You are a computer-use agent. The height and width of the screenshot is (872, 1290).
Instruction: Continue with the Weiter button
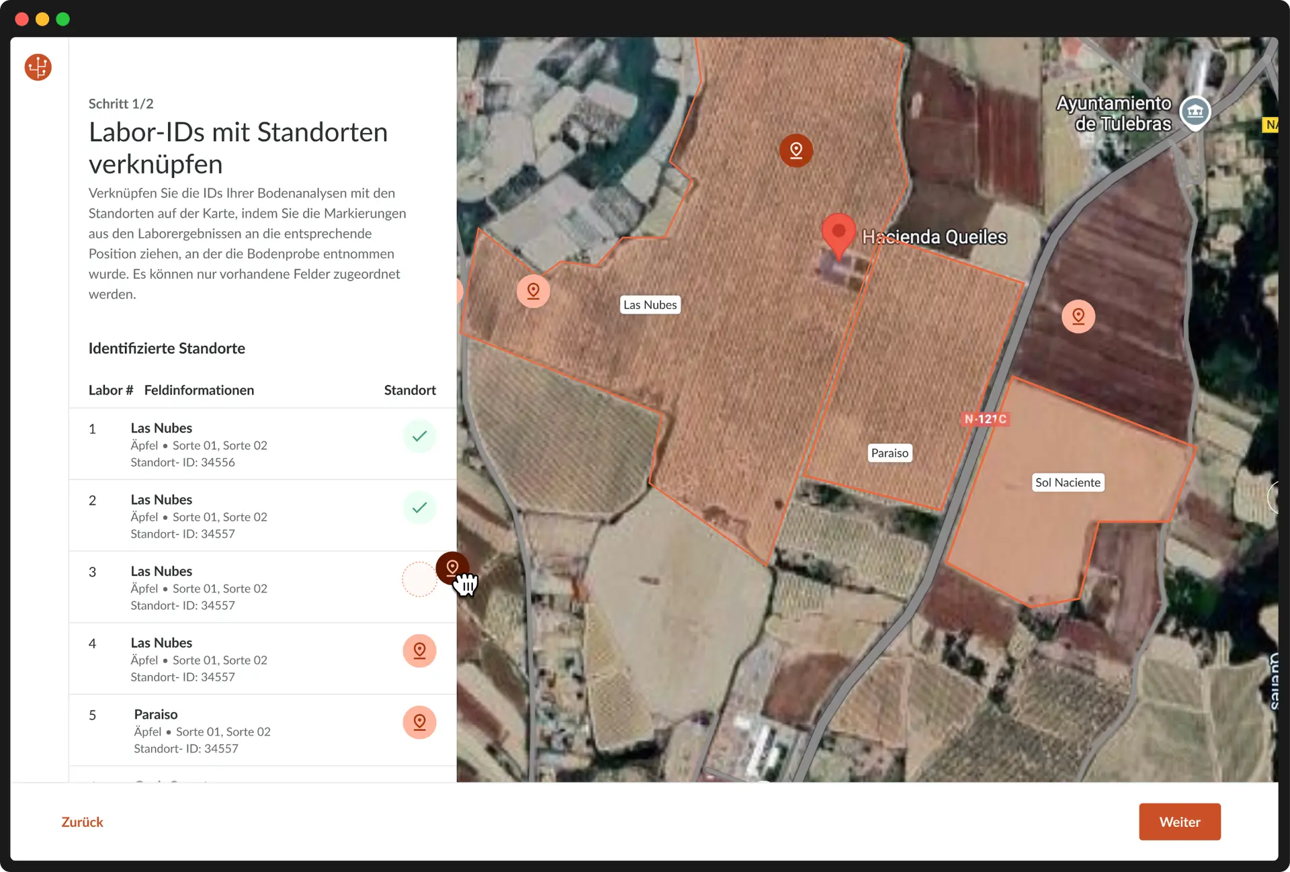(1180, 822)
